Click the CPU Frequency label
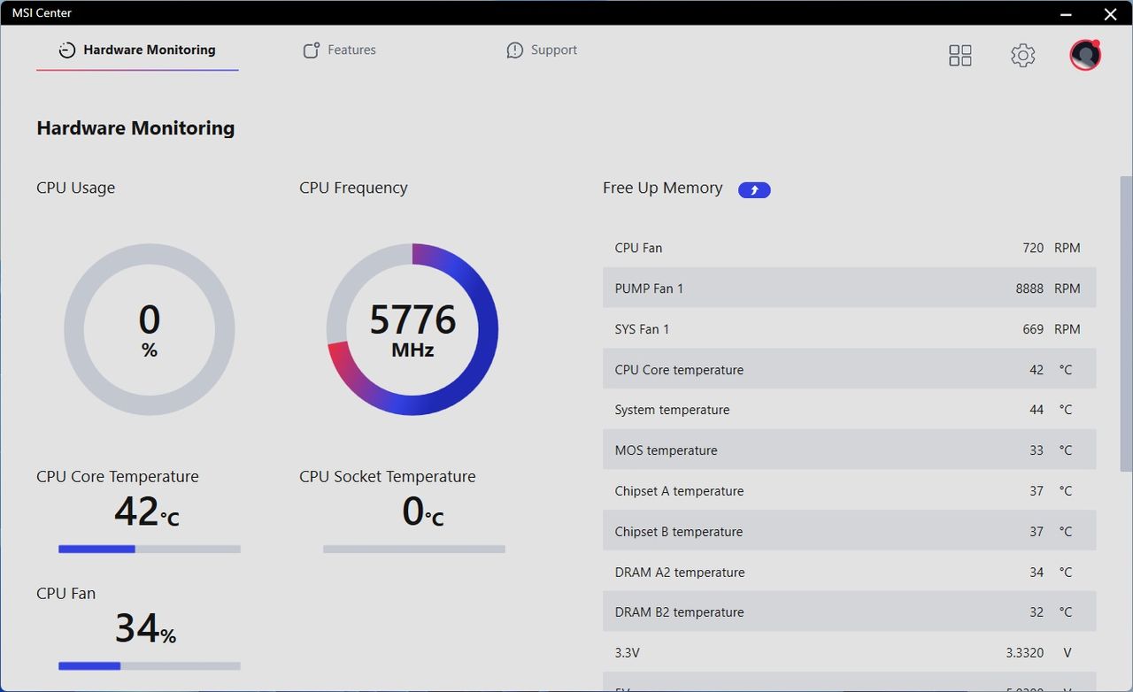Image resolution: width=1133 pixels, height=692 pixels. 353,188
